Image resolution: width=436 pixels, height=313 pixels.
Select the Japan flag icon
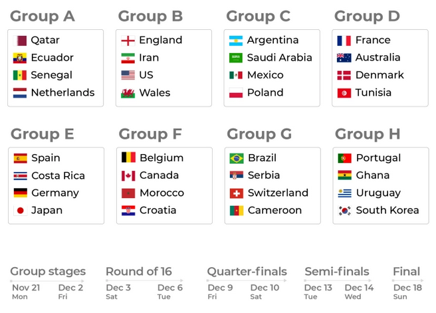point(20,211)
